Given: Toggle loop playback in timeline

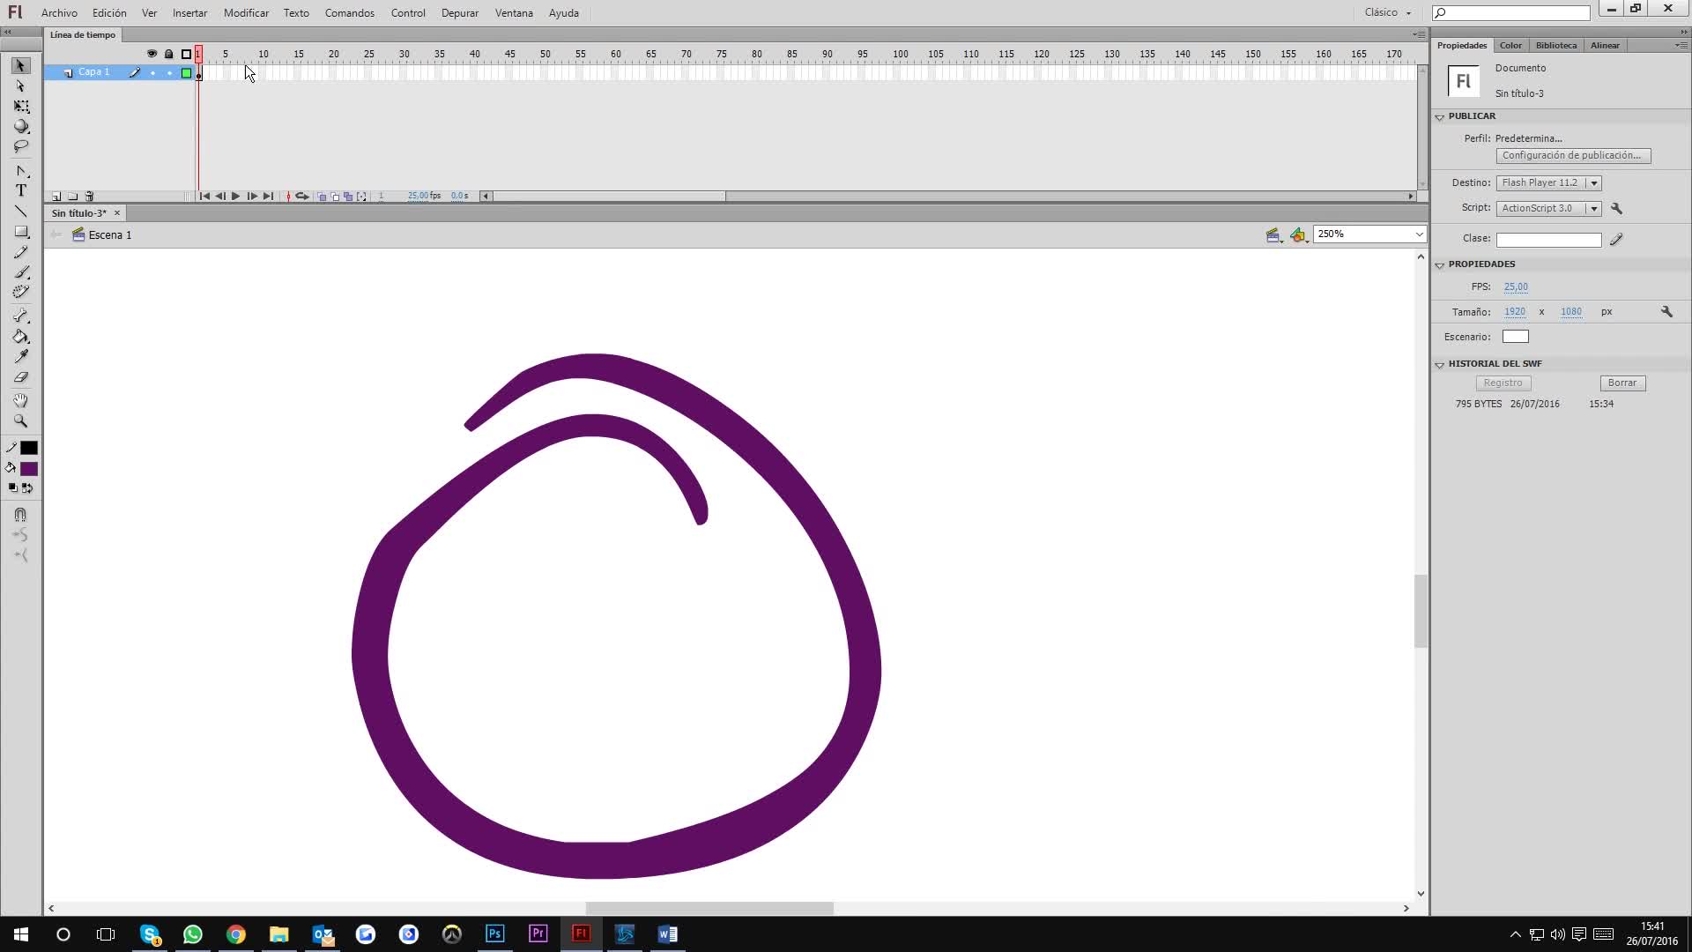Looking at the screenshot, I should pyautogui.click(x=302, y=197).
